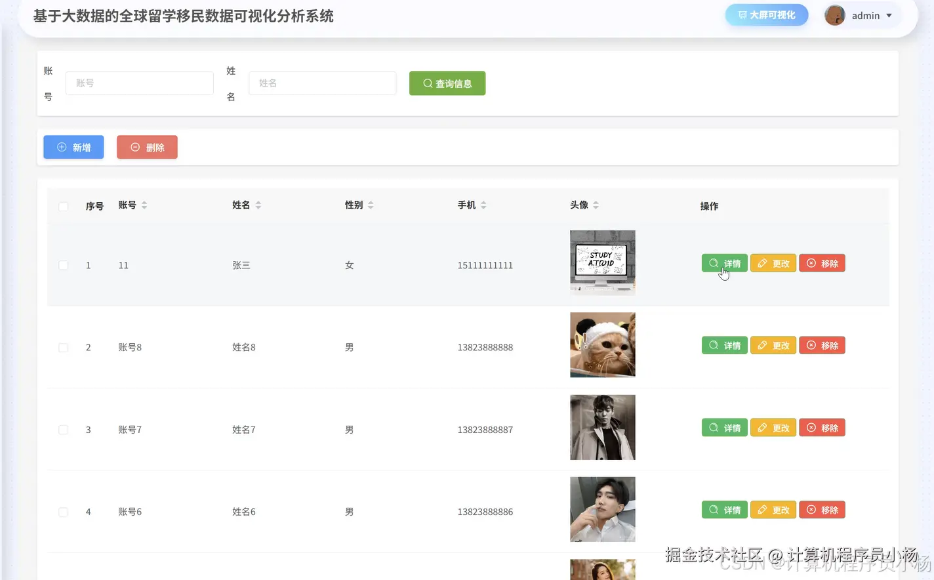Screen dimensions: 934x580
Task: Remove the 张三 row with 移除
Action: (822, 263)
